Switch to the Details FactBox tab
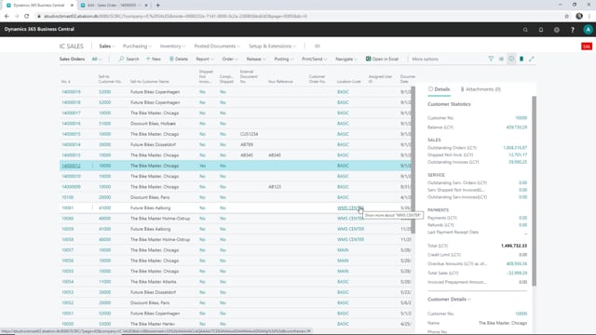 pyautogui.click(x=439, y=89)
